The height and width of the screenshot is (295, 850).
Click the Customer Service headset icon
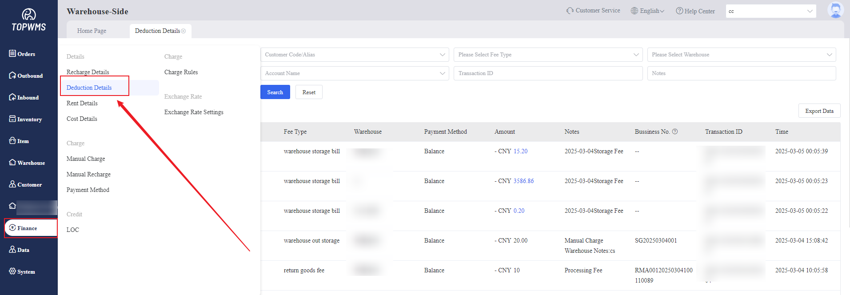point(570,11)
